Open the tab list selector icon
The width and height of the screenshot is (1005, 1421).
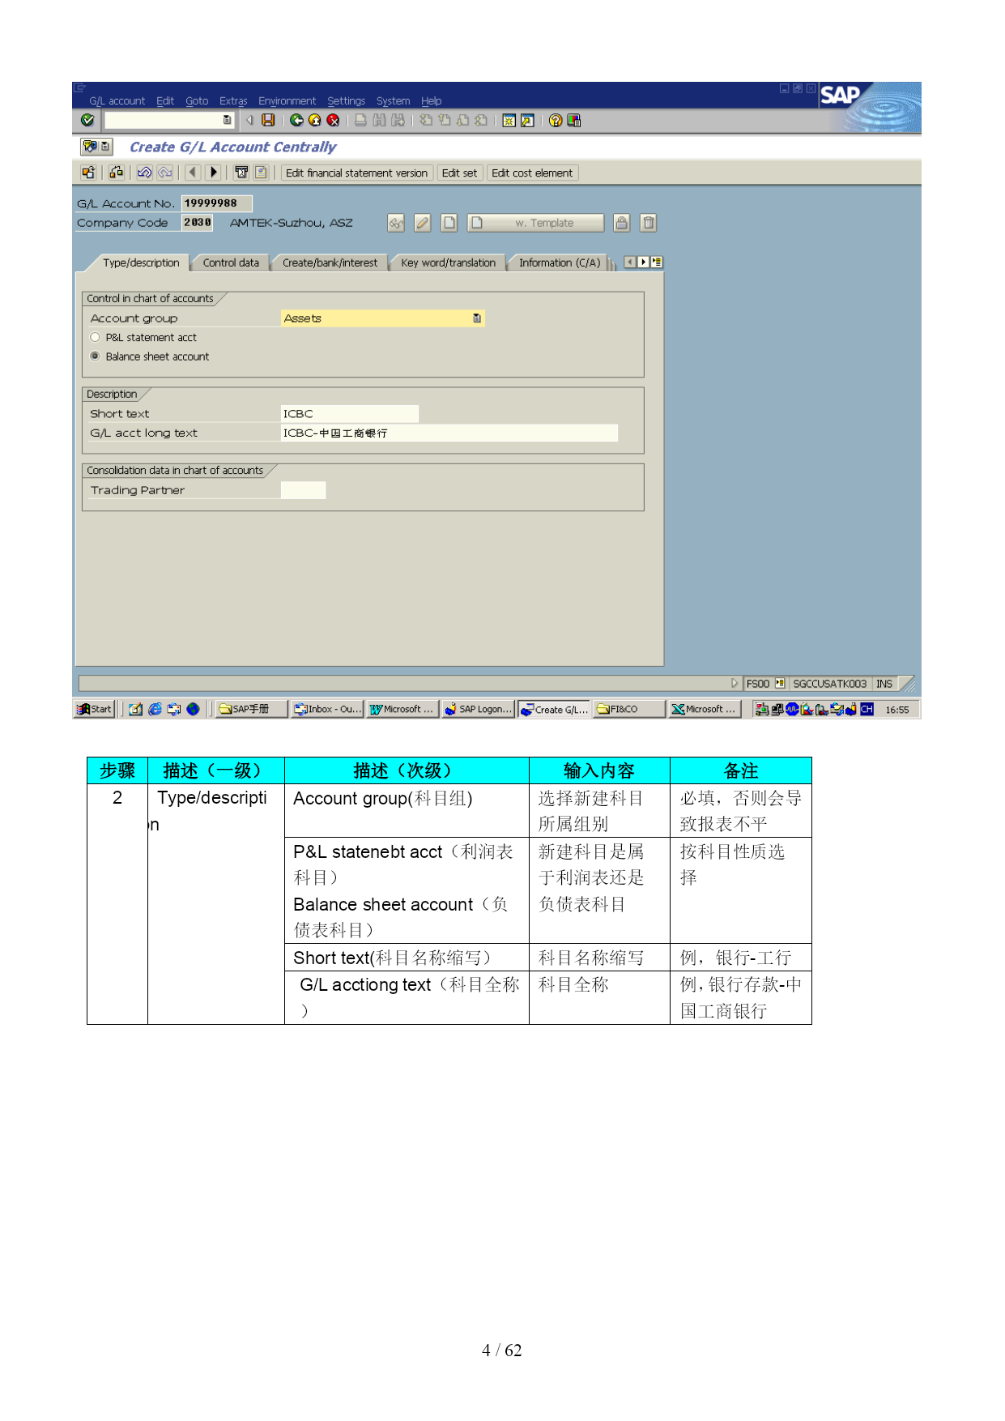(657, 262)
